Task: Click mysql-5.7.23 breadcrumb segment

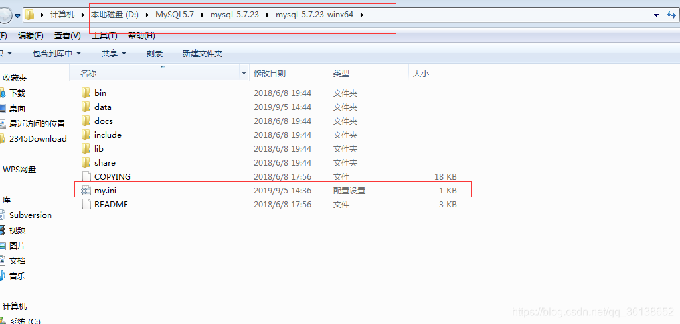Action: tap(234, 15)
